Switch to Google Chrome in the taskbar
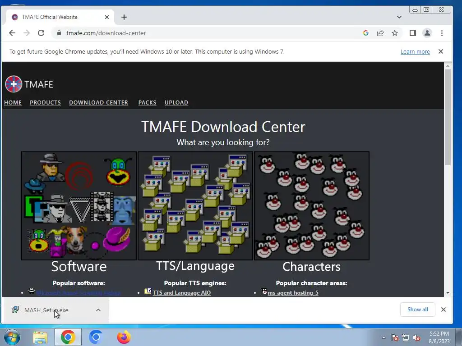This screenshot has height=346, width=462. 68,337
